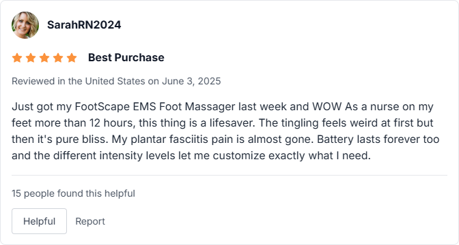The width and height of the screenshot is (459, 245).
Task: Click the horizontal divider under the review
Action: click(x=229, y=176)
